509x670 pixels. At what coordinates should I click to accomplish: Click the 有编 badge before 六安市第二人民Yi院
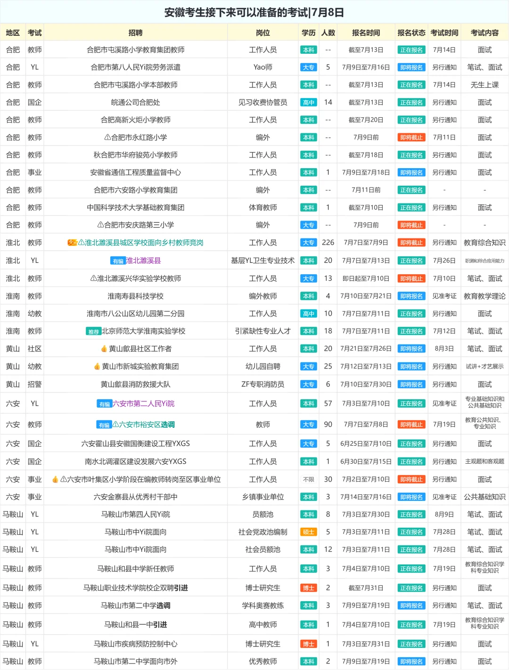[x=105, y=404]
